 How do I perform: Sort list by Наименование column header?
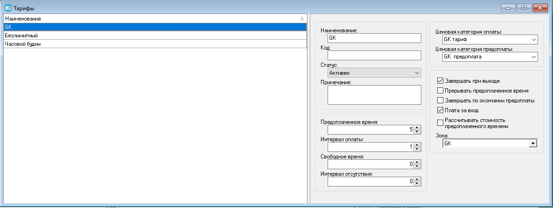coord(155,18)
